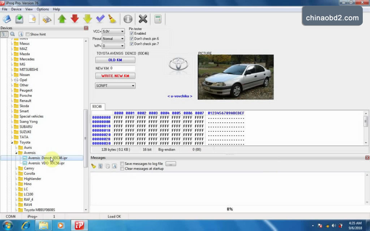
Task: Open the calculator toolbar icon
Action: pyautogui.click(x=158, y=19)
